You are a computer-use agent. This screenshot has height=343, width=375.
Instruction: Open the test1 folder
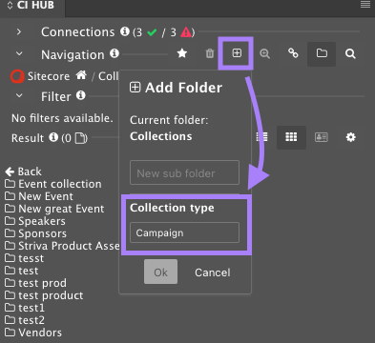tap(25, 308)
